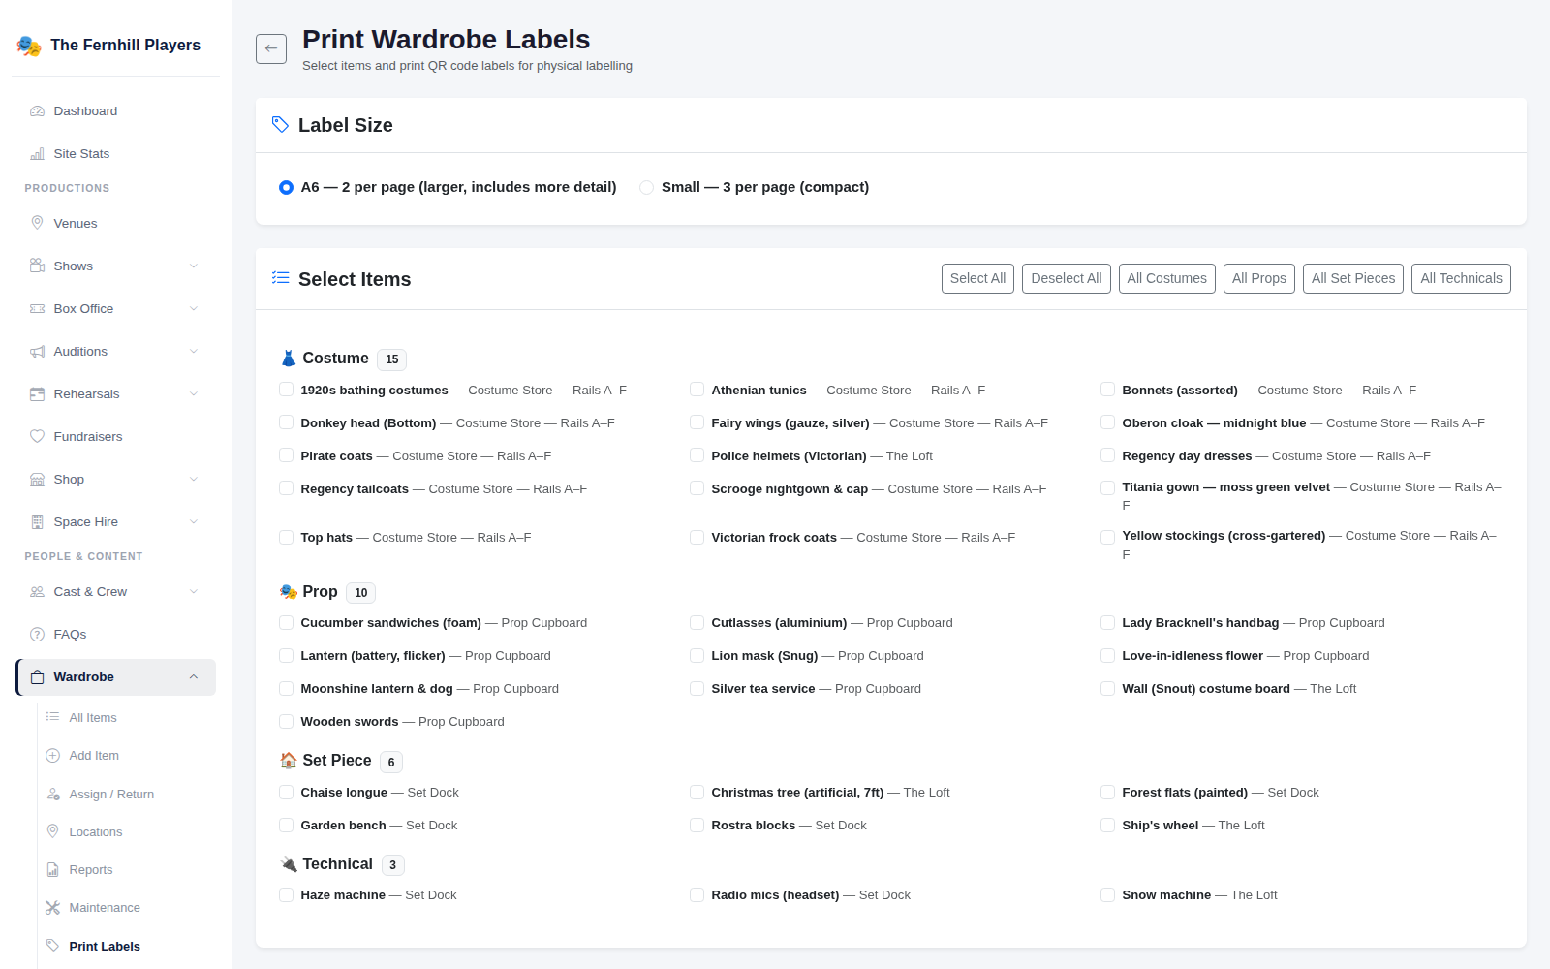Expand the Cast & Crew chevron
Screen dimensions: 1550x969
pyautogui.click(x=194, y=592)
